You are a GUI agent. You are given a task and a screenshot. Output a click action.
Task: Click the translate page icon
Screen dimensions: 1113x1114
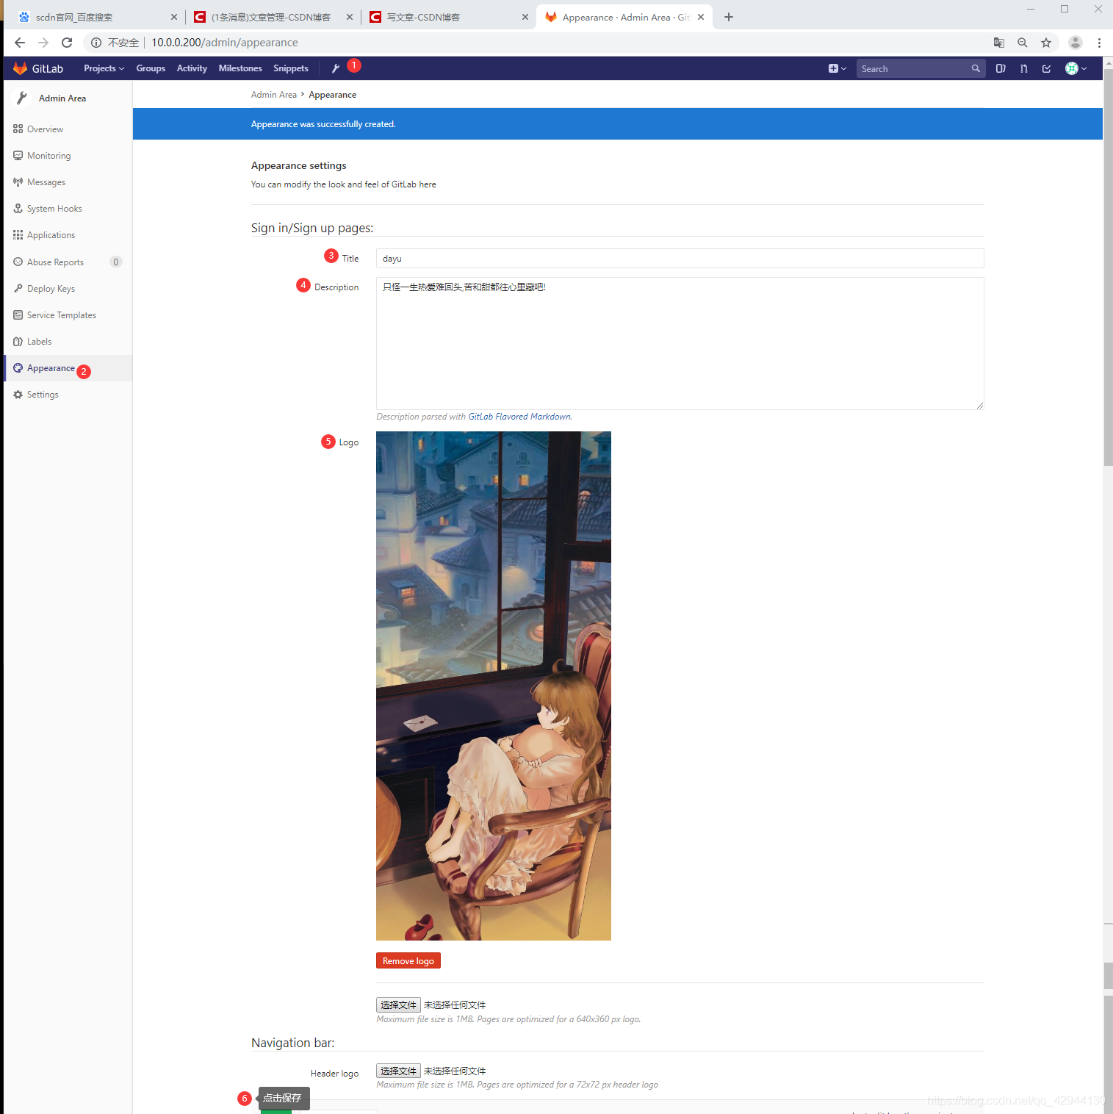[999, 43]
